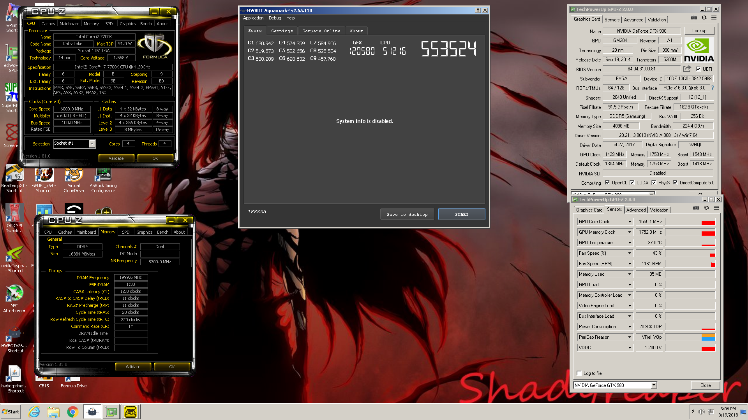
Task: Open the GPU-Z hamburger menu icon
Action: click(714, 18)
